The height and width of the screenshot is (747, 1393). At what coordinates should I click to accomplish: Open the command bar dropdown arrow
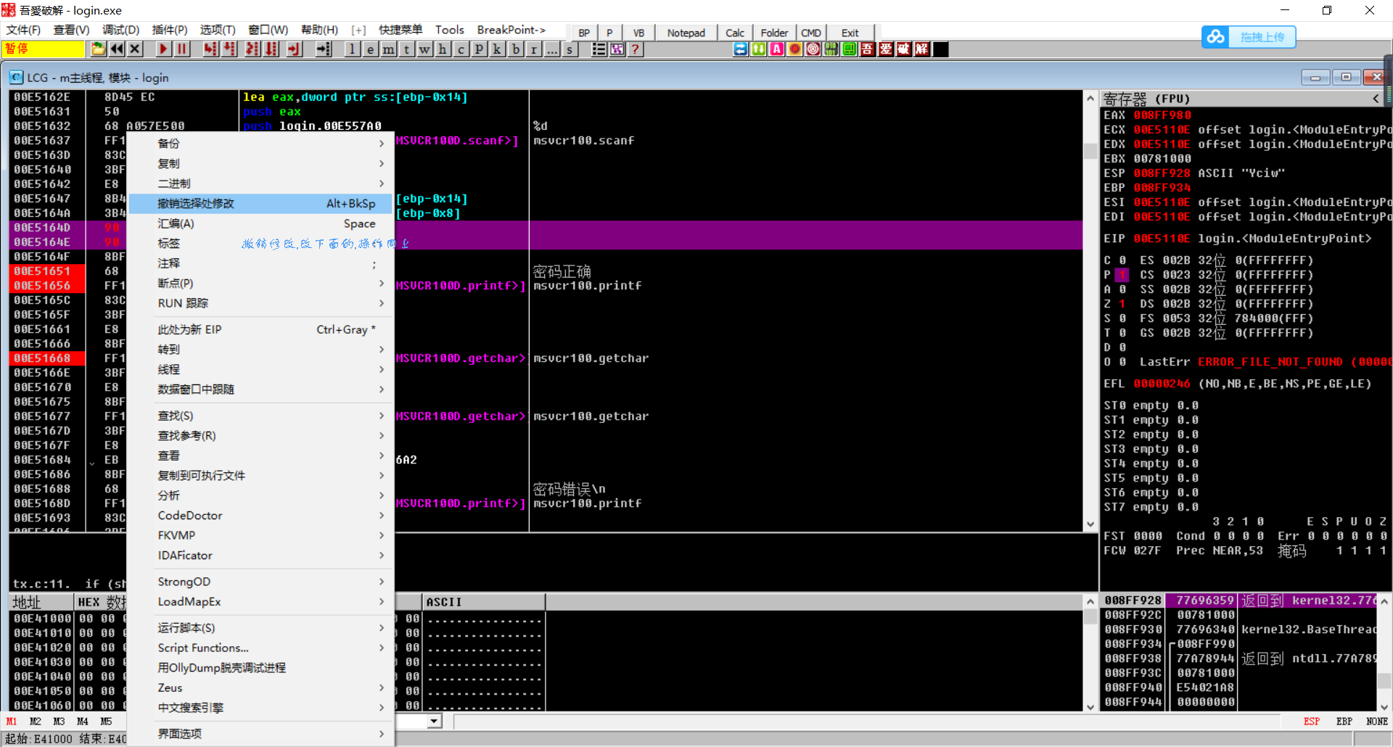tap(434, 721)
